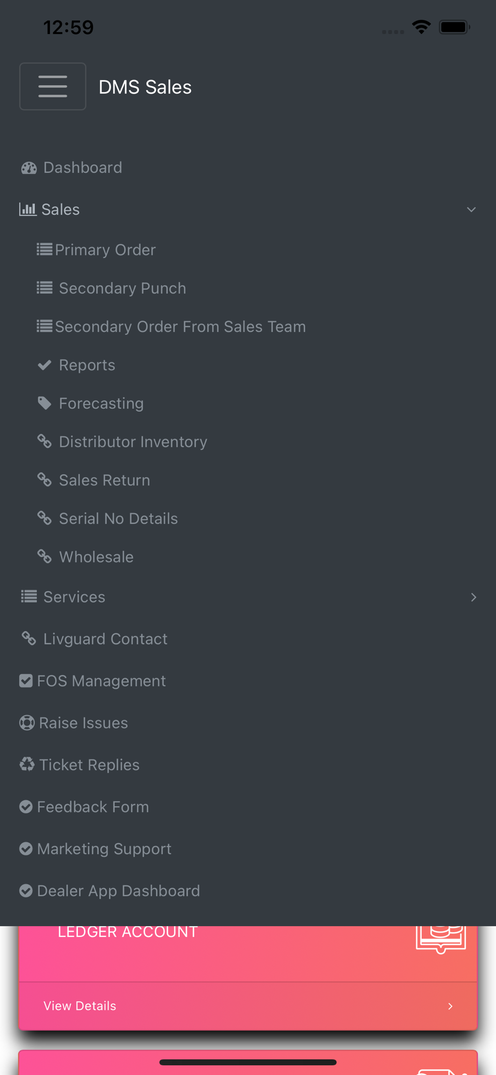The image size is (496, 1075).
Task: Select Distributor Inventory from the menu
Action: (133, 442)
